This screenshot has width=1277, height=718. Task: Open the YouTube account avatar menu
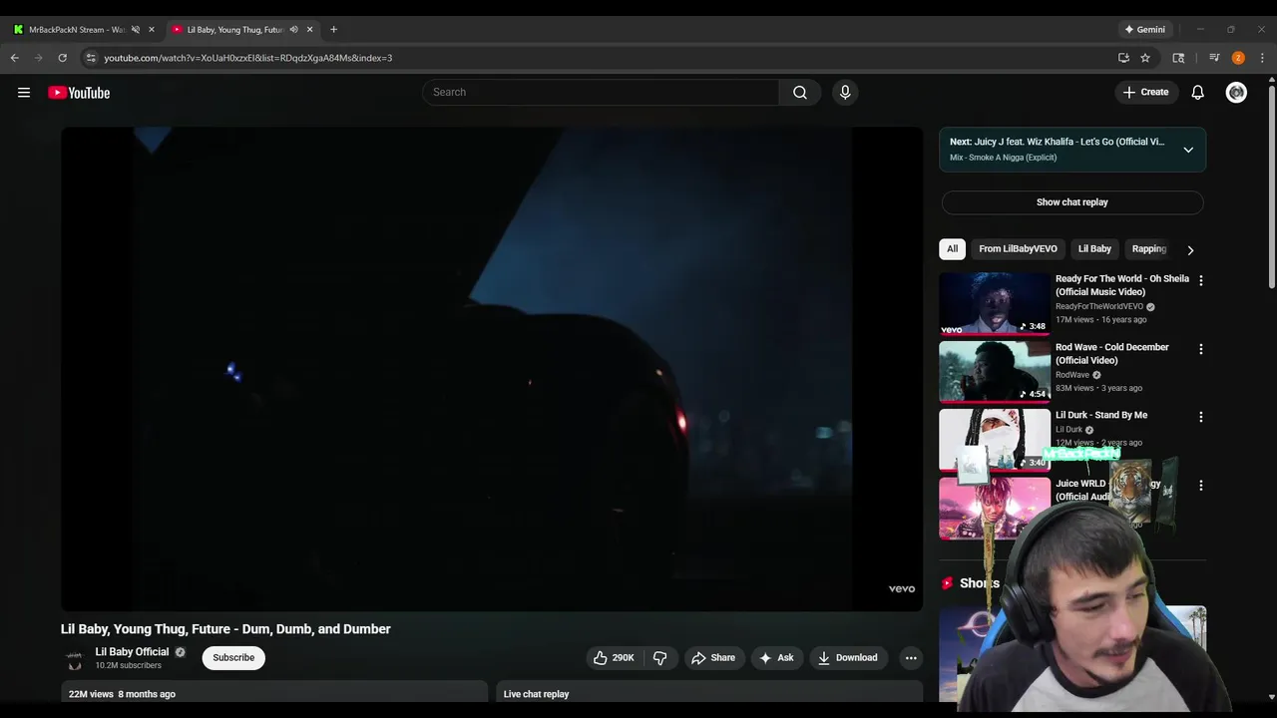[x=1236, y=92]
